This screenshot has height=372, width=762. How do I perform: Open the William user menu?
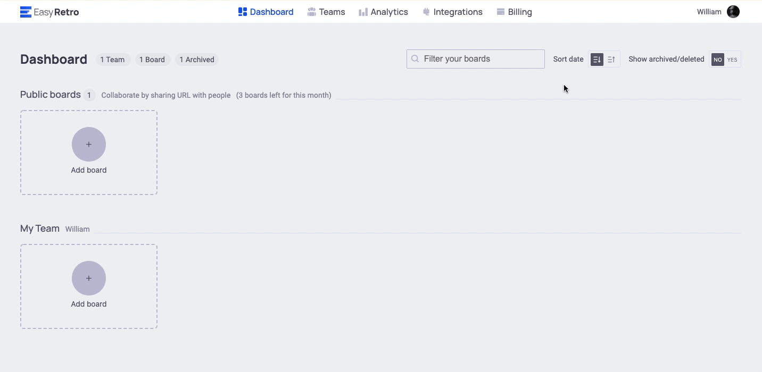click(x=709, y=12)
